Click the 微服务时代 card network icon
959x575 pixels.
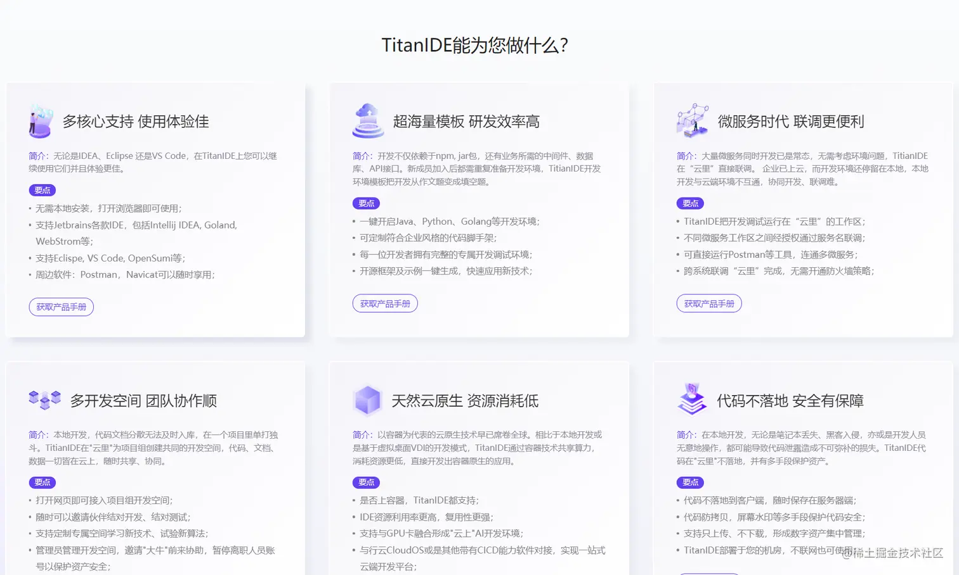693,120
